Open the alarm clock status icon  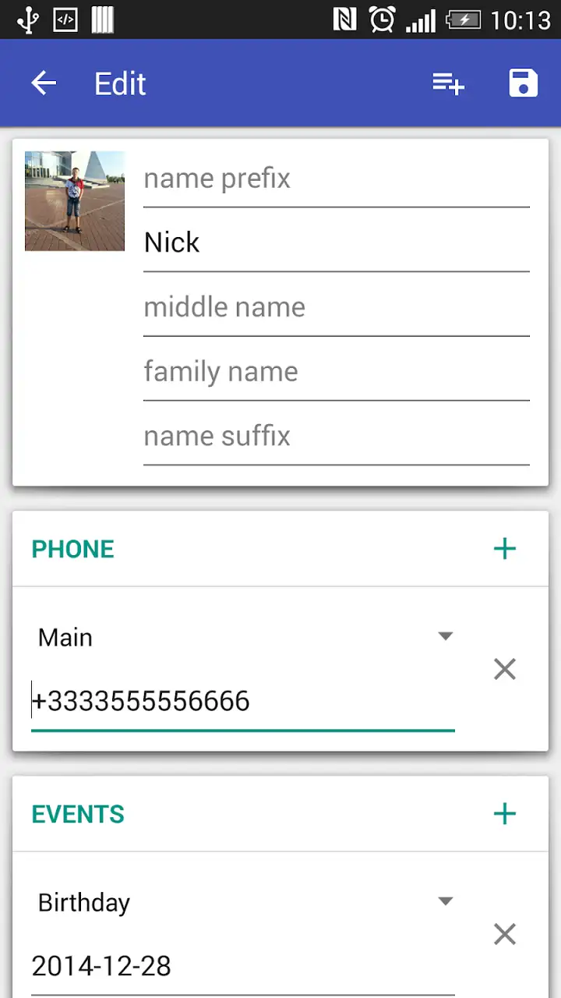(382, 19)
